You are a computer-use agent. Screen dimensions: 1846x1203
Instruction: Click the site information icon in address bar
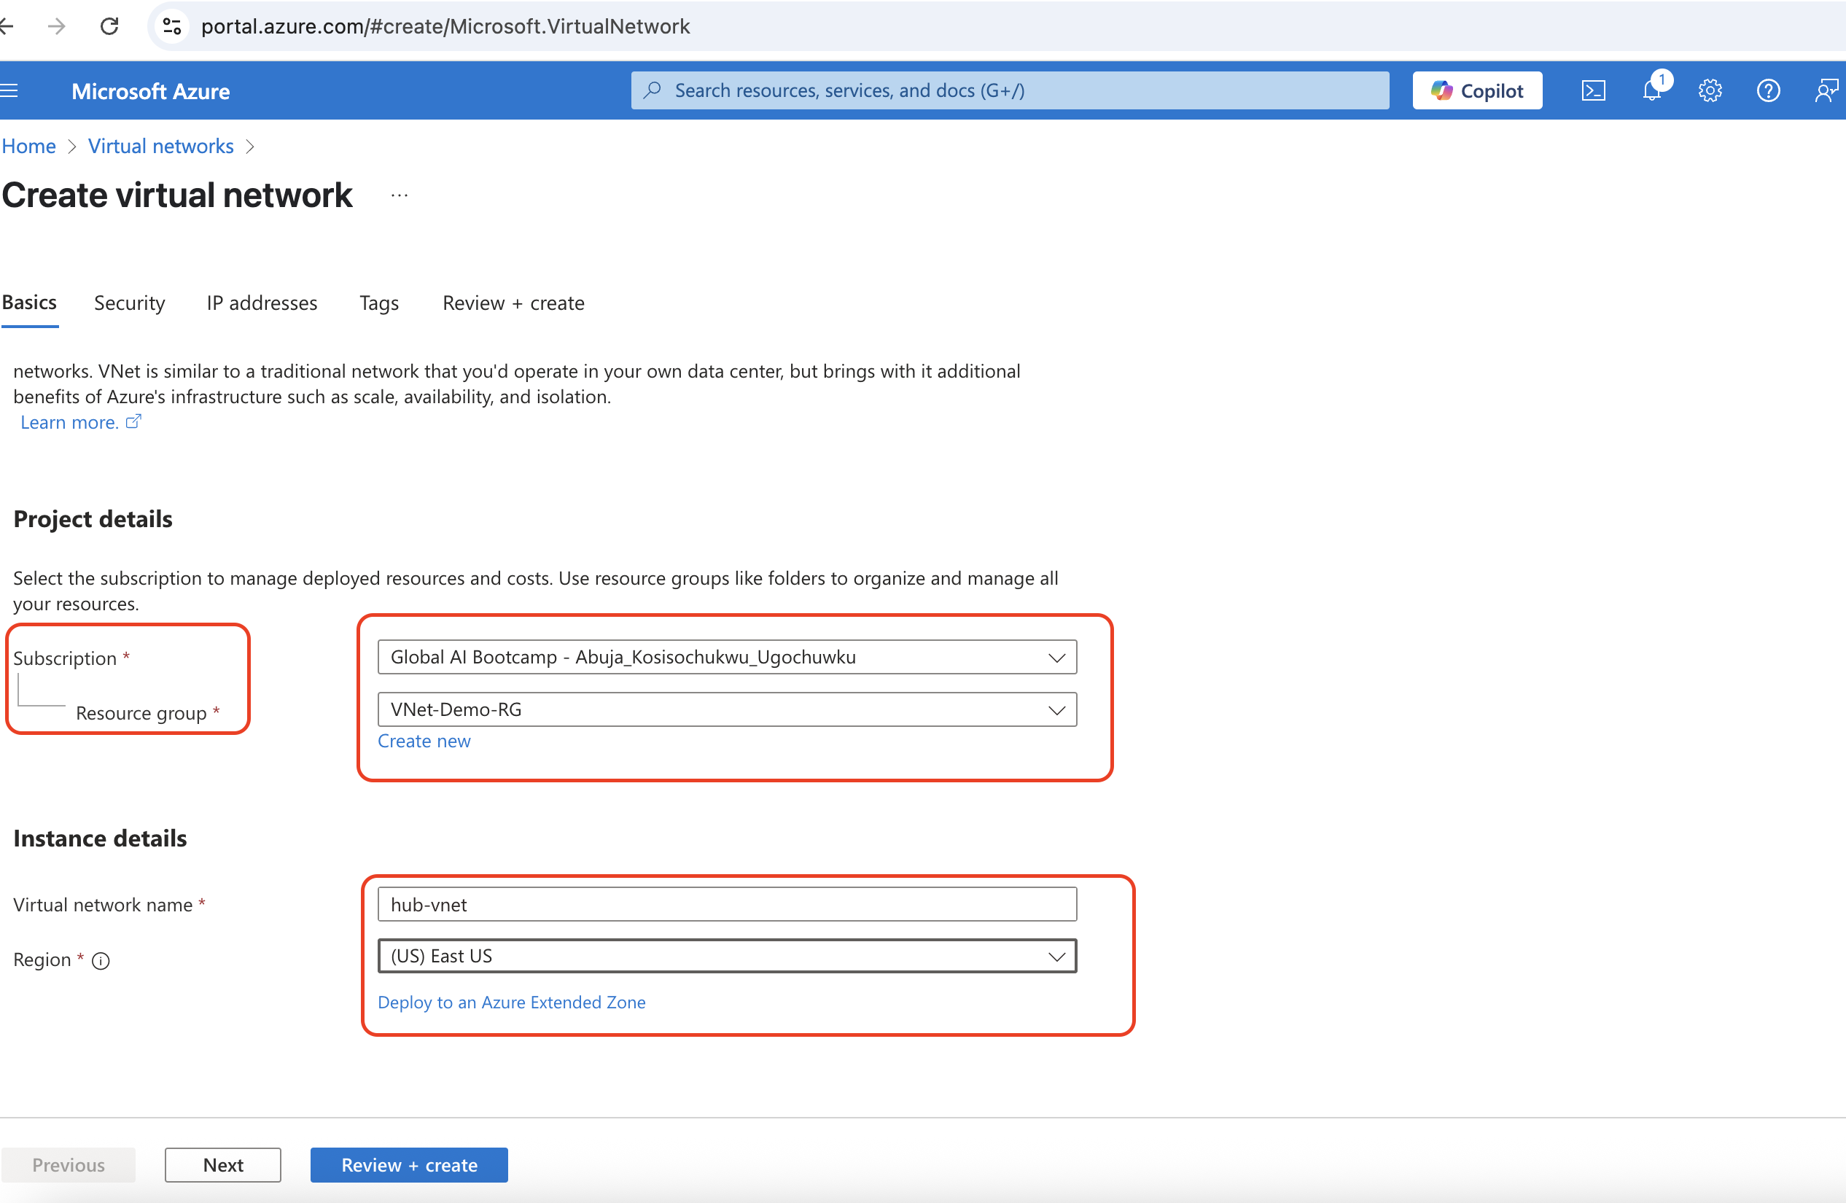pyautogui.click(x=172, y=26)
